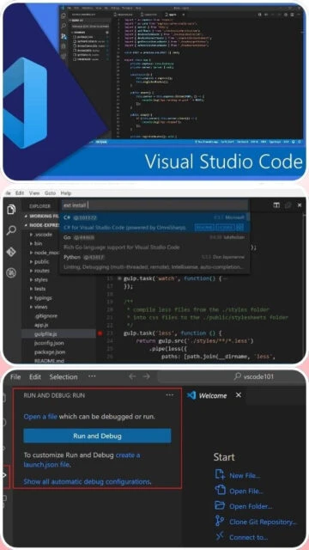309x550 pixels.
Task: Click the New File... icon link
Action: [x=237, y=475]
